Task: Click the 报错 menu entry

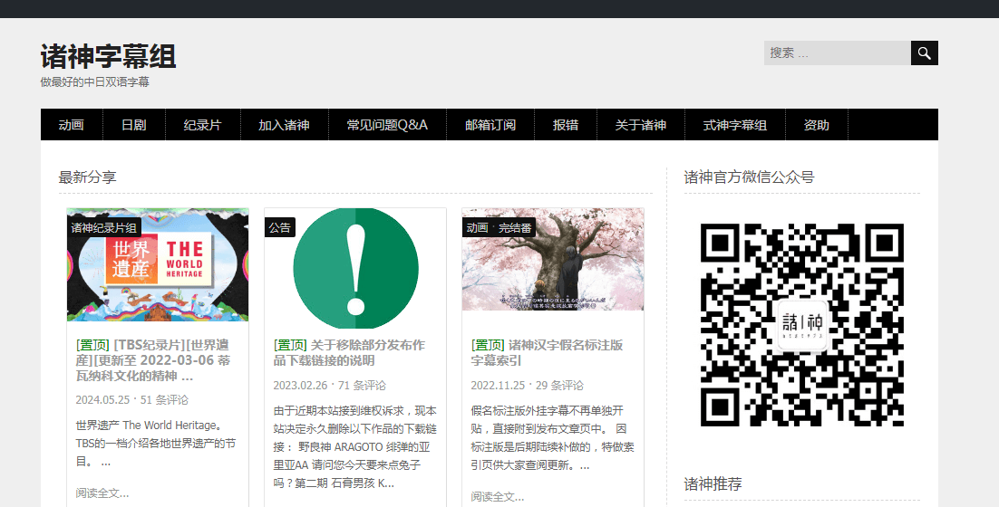Action: (x=566, y=125)
